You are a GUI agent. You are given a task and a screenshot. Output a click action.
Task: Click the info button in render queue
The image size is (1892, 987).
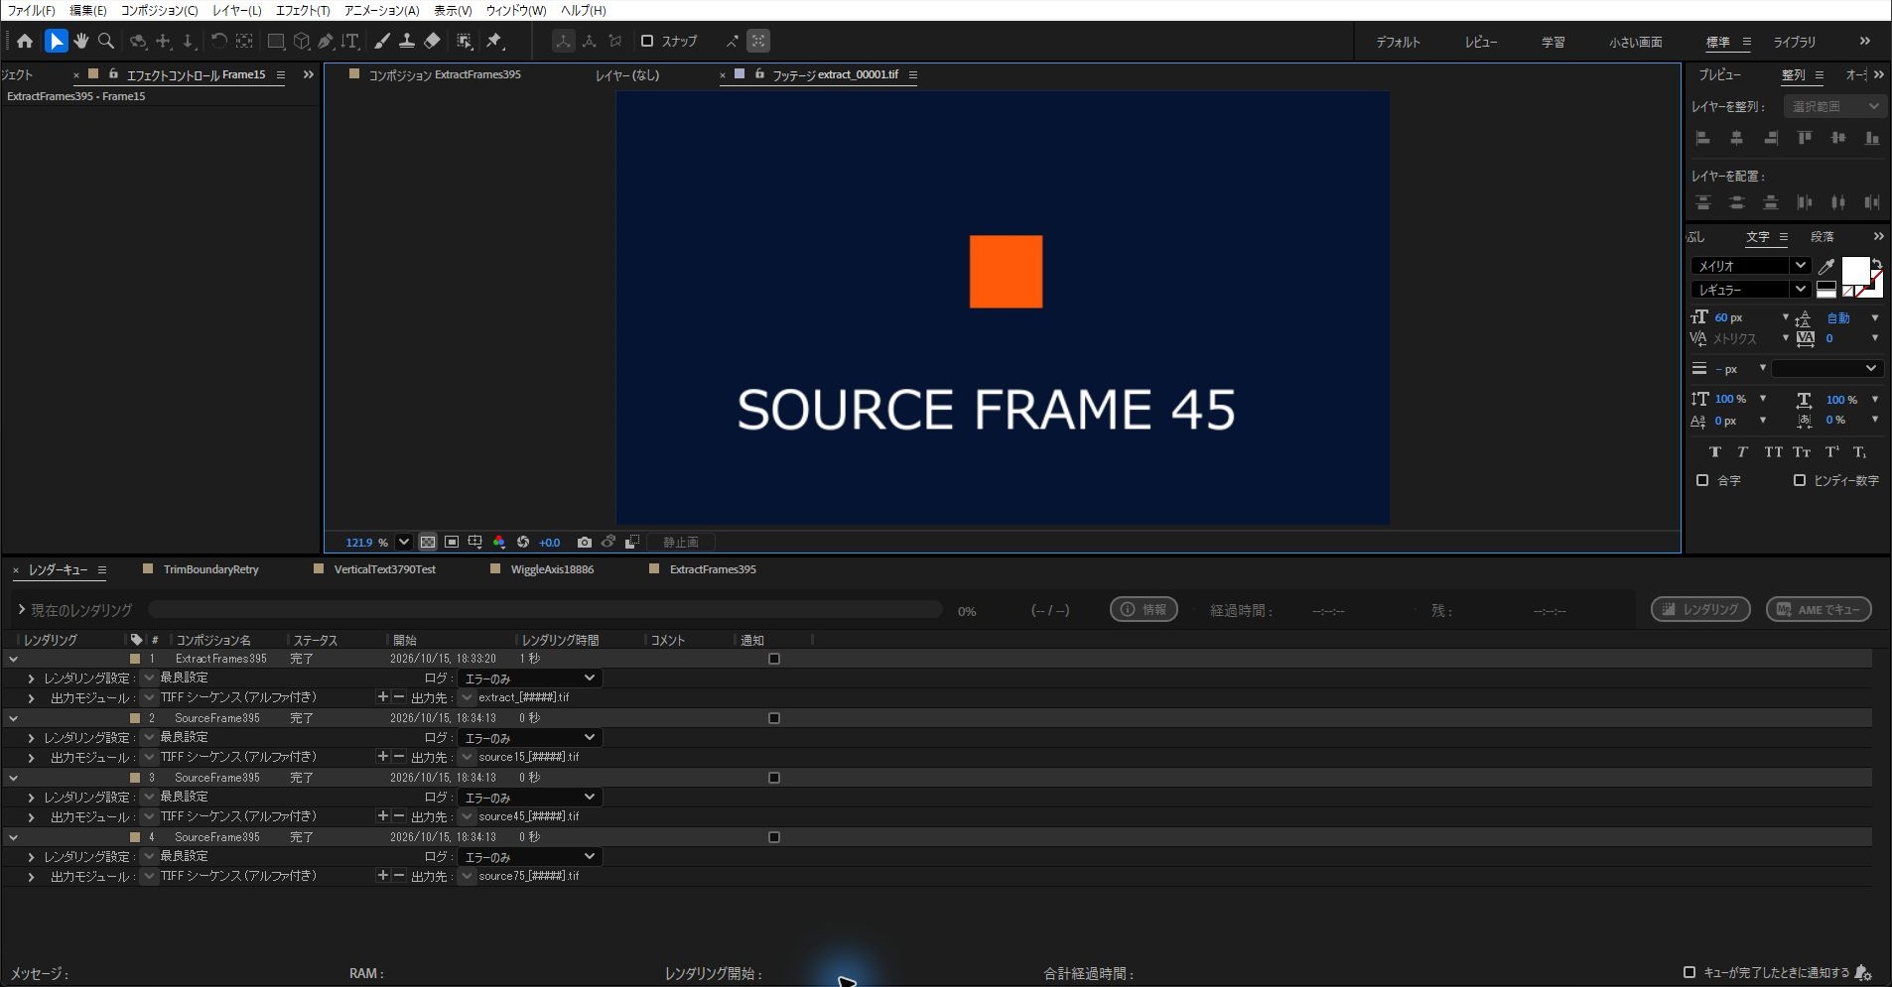point(1144,609)
